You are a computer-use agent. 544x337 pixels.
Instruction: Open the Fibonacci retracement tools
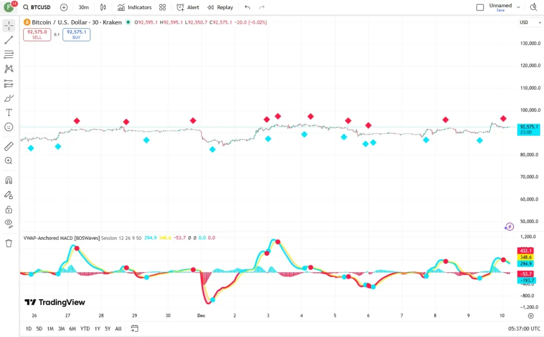[x=9, y=54]
